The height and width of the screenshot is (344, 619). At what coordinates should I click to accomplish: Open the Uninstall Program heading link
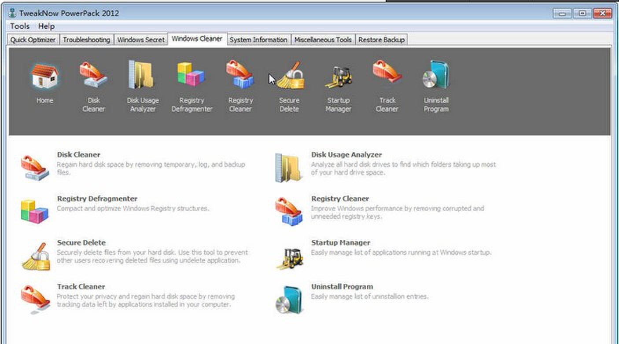click(342, 287)
